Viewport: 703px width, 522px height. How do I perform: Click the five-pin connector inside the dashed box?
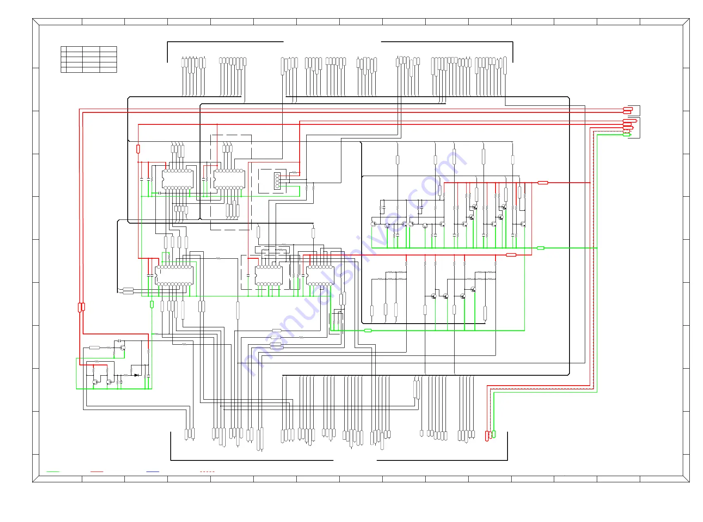(x=277, y=181)
